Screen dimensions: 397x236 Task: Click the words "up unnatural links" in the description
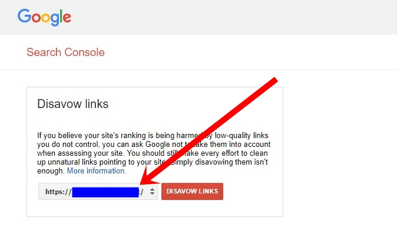point(67,162)
